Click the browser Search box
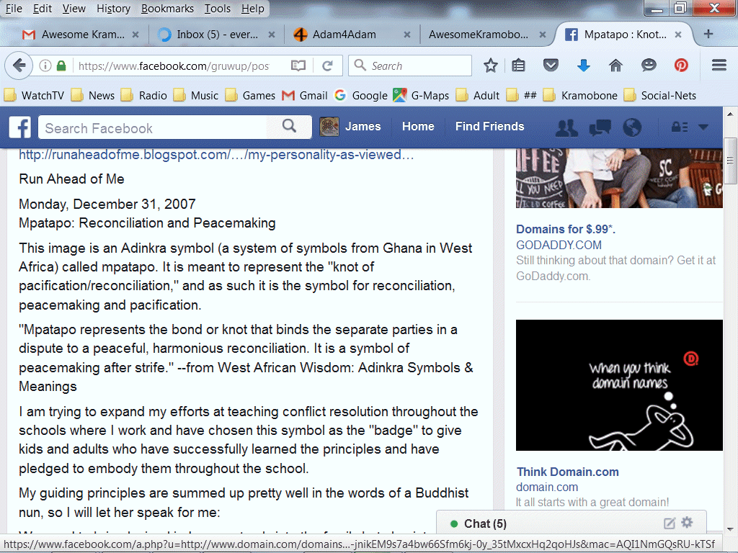 [410, 66]
